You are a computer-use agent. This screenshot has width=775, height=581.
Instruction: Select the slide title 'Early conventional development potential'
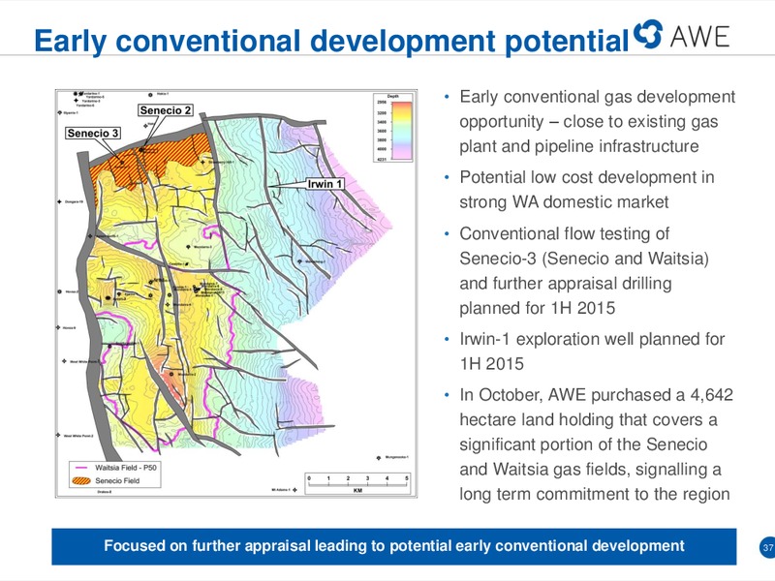(331, 41)
